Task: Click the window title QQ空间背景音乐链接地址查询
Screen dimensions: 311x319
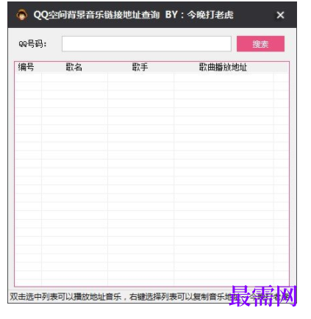Action: (x=96, y=15)
